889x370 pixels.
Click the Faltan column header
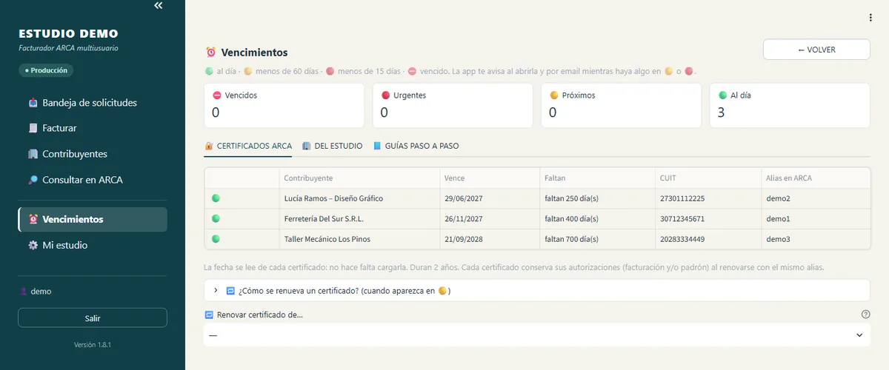point(597,178)
